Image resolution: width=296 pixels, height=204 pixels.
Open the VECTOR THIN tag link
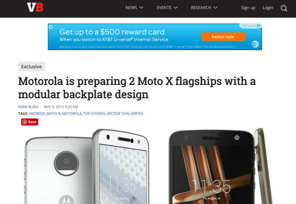pos(118,113)
